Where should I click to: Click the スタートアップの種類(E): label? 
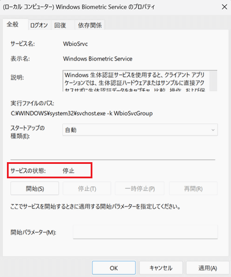pyautogui.click(x=28, y=132)
